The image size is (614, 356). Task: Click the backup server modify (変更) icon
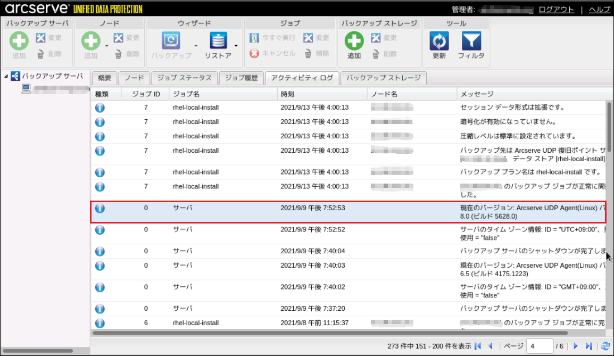40,38
